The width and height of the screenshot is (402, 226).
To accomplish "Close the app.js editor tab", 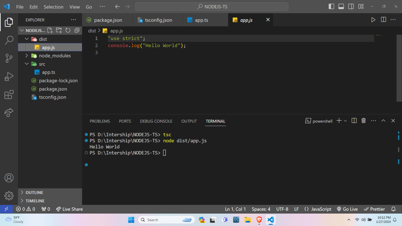I will (x=268, y=20).
